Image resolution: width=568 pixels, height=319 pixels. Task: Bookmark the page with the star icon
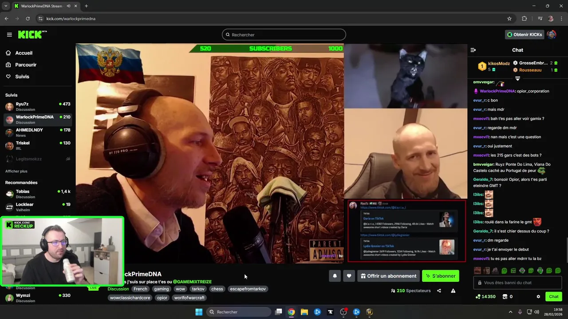click(509, 19)
